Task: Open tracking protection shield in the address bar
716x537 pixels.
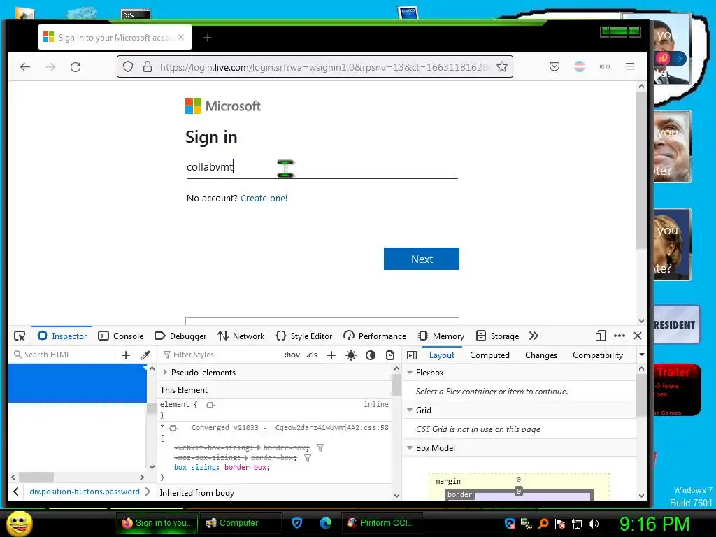Action: click(x=128, y=66)
